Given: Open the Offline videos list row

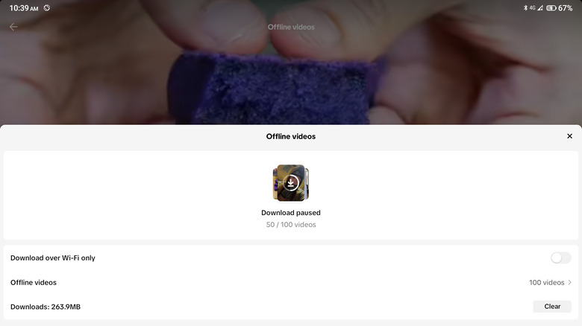Looking at the screenshot, I should coord(291,282).
